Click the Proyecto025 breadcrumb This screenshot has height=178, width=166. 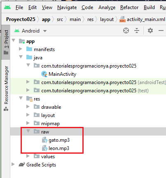coord(21,19)
